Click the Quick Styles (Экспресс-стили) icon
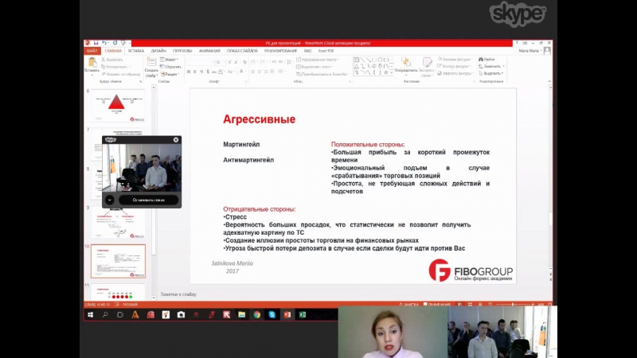The image size is (637, 358). pyautogui.click(x=427, y=62)
